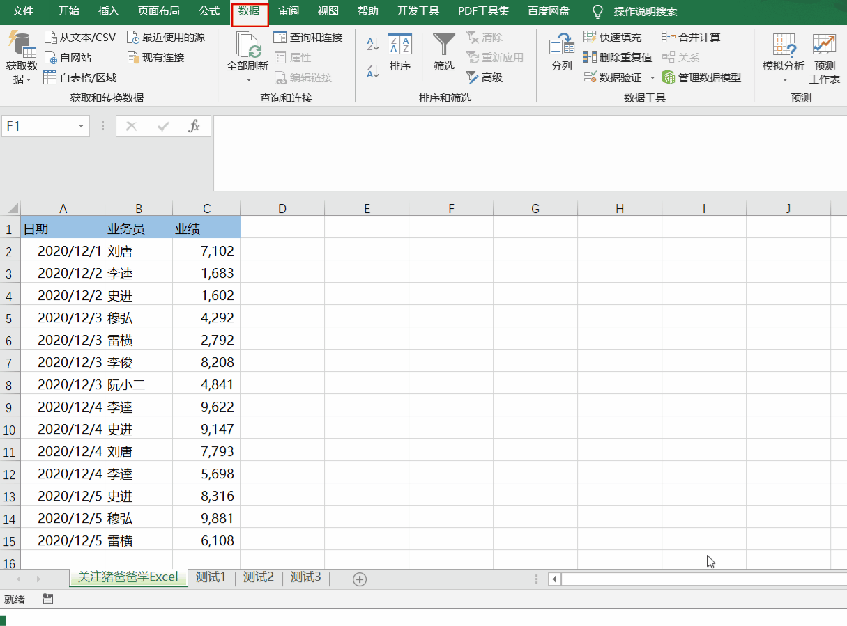
Task: Open 现有连接
Action: coord(155,57)
